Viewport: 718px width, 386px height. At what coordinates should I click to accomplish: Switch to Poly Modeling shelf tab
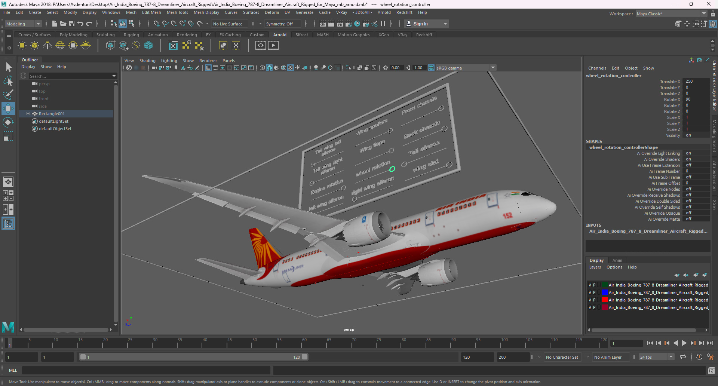(x=74, y=35)
